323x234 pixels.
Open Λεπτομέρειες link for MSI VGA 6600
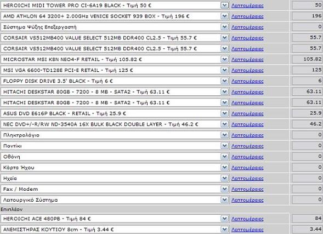(x=247, y=70)
